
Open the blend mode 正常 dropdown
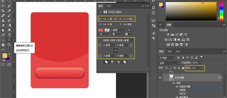[169, 63]
